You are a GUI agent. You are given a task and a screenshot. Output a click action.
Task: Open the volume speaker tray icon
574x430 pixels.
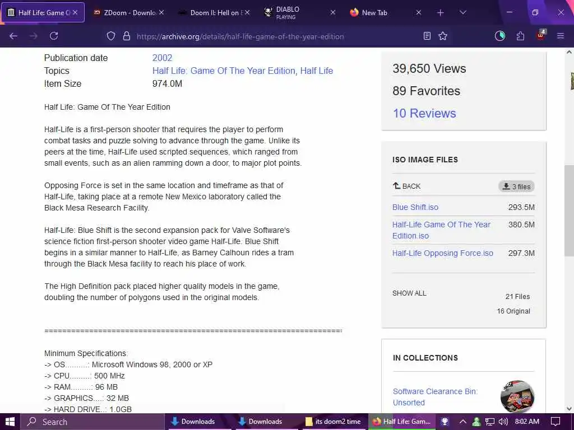click(x=503, y=422)
